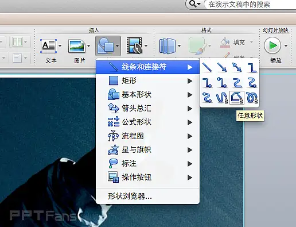The image size is (296, 227).
Task: Select the Freeform (任意形状) tool
Action: [x=237, y=98]
